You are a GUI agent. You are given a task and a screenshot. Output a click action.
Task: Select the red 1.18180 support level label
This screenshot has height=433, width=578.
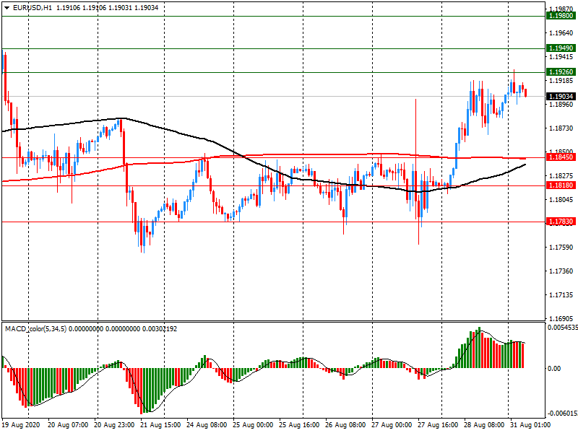[x=561, y=185]
